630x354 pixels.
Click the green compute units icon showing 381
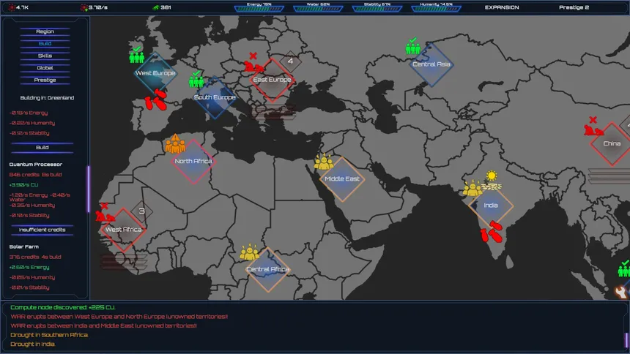[156, 7]
